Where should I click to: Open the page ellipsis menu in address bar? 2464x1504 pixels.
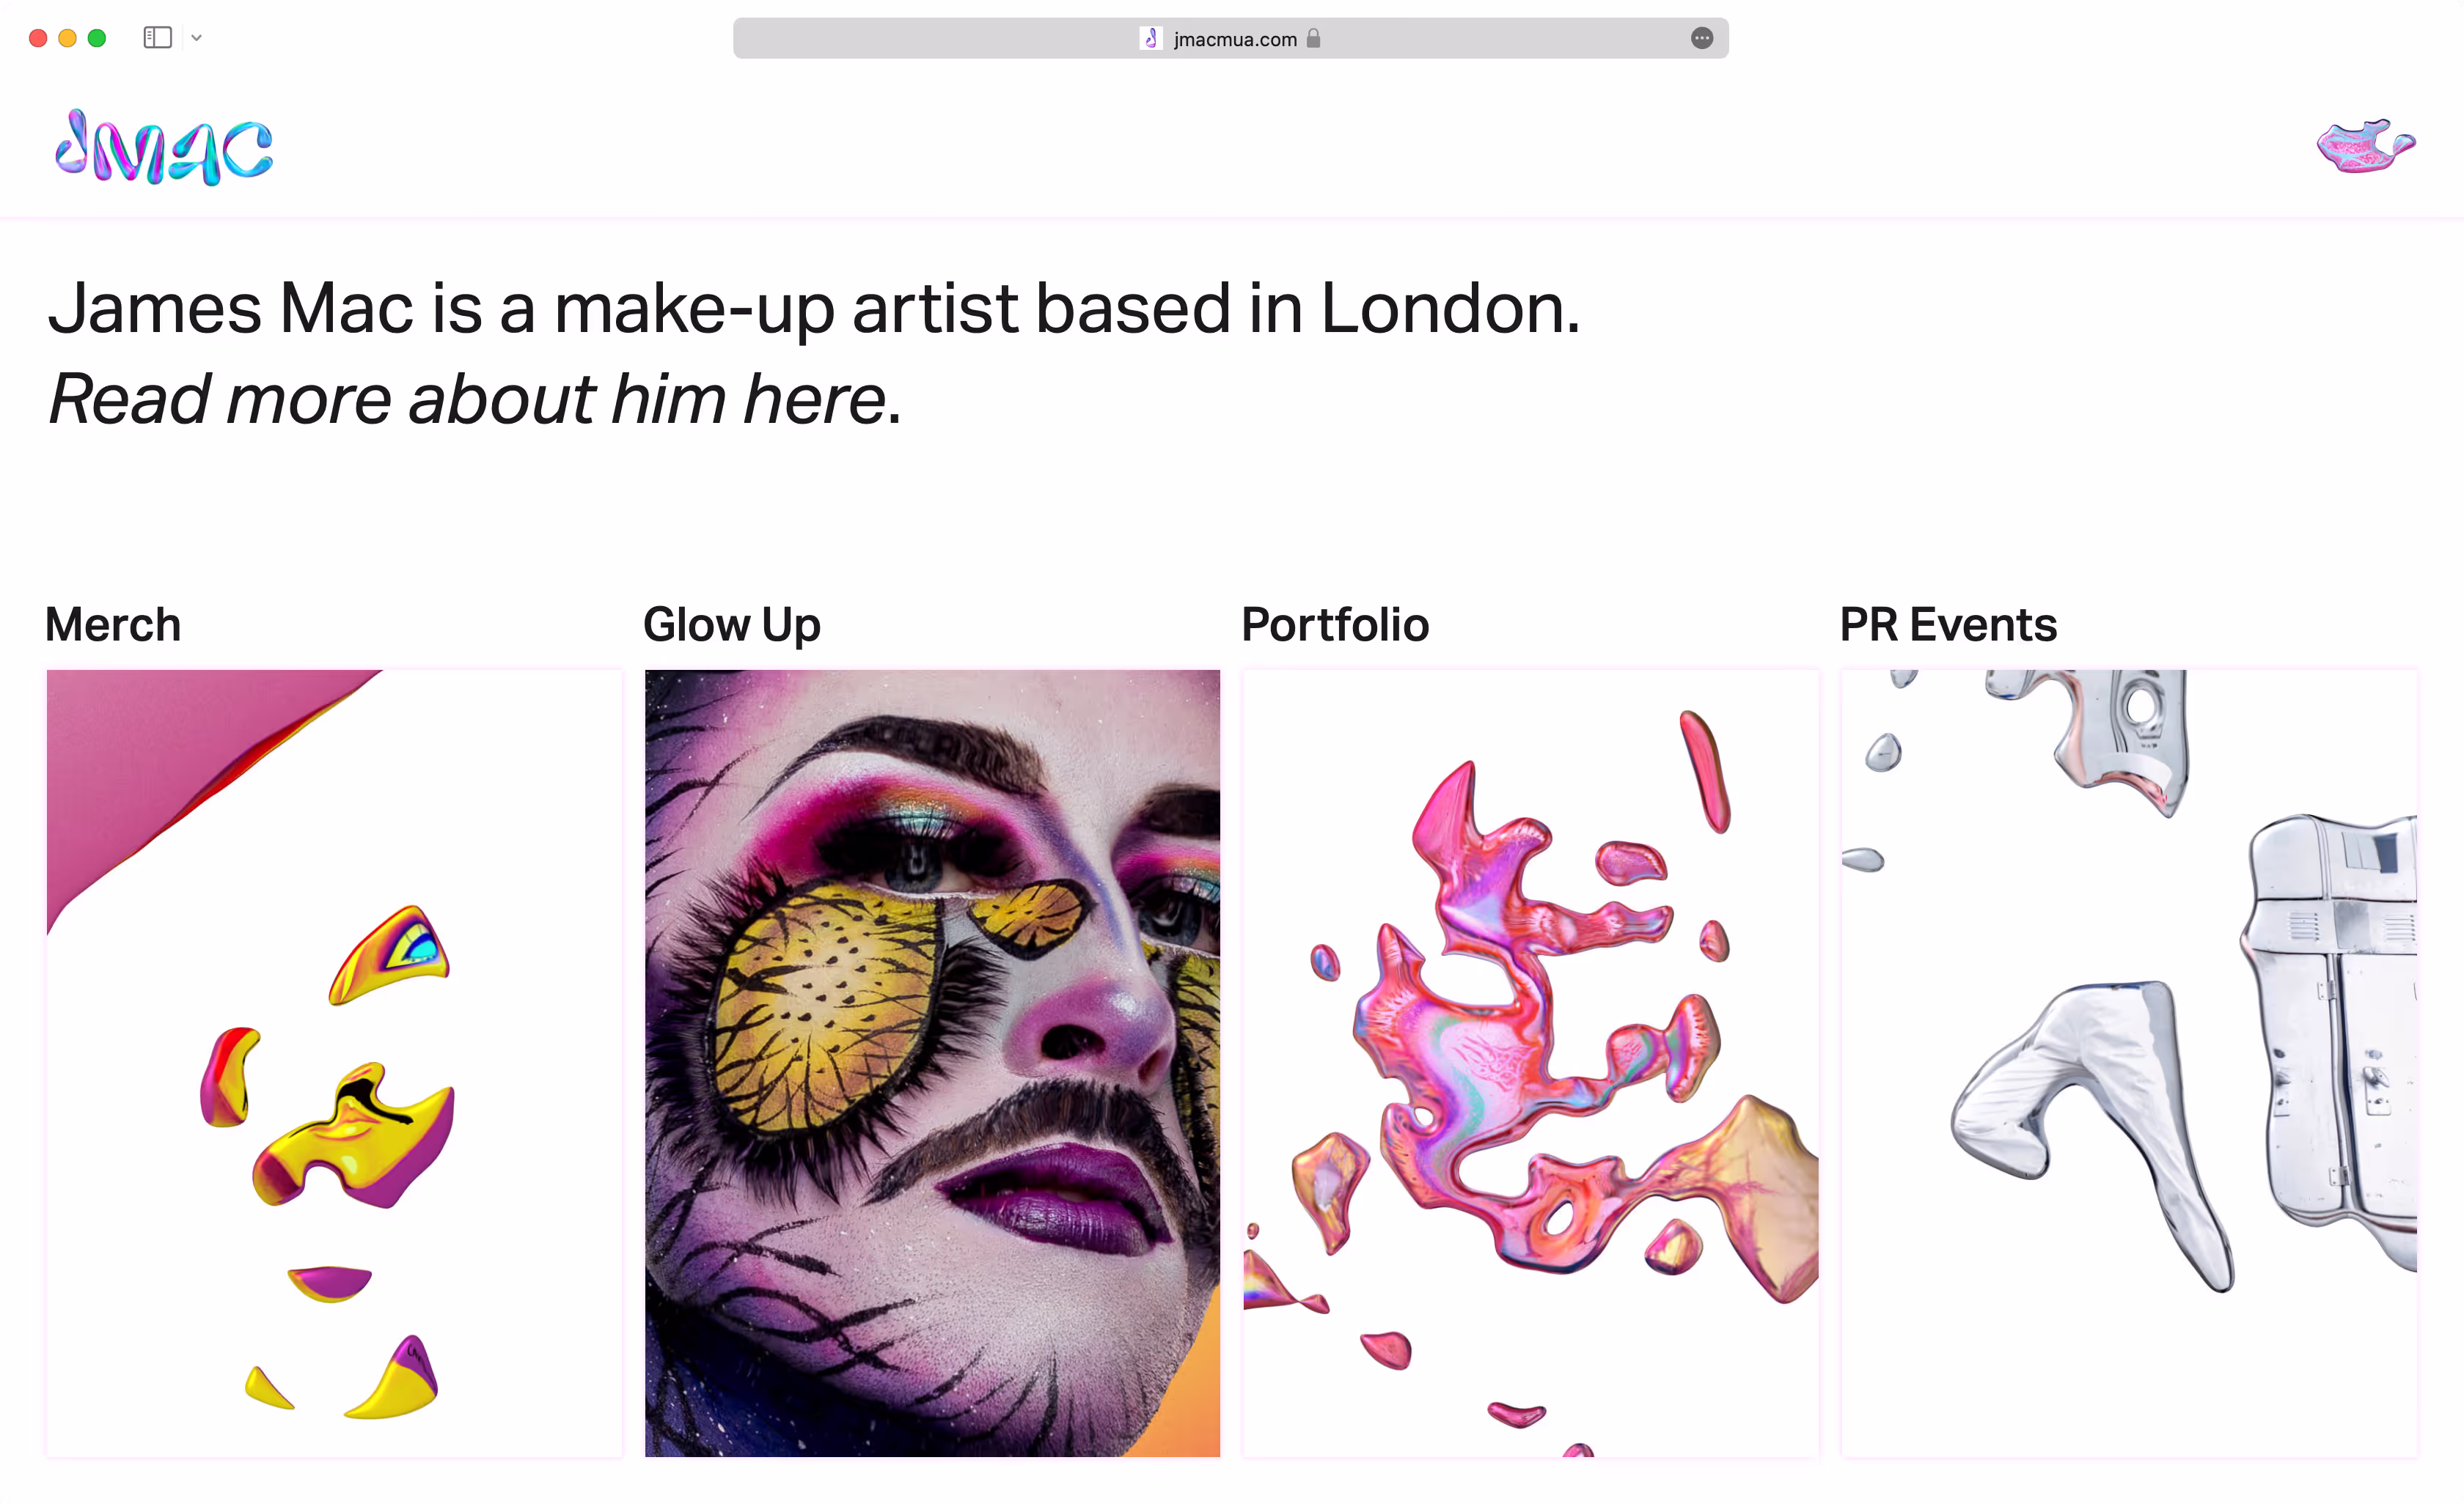click(x=1702, y=38)
